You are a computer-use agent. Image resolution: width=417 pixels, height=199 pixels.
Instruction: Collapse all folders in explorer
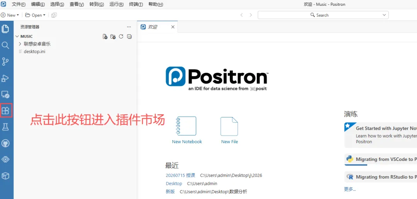pos(129,37)
